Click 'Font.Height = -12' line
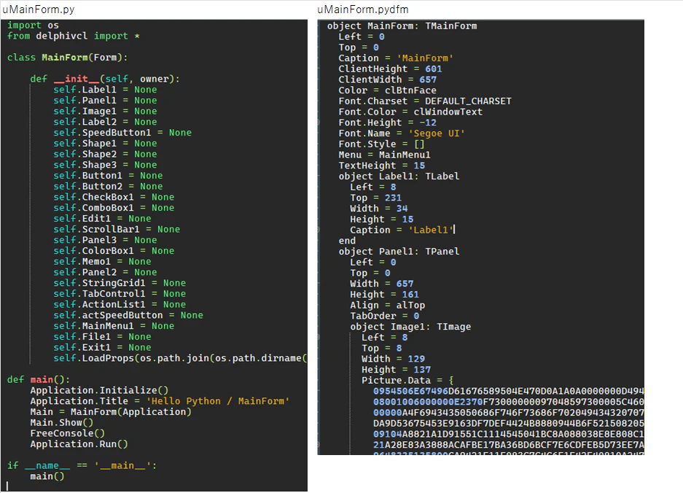 pos(388,123)
